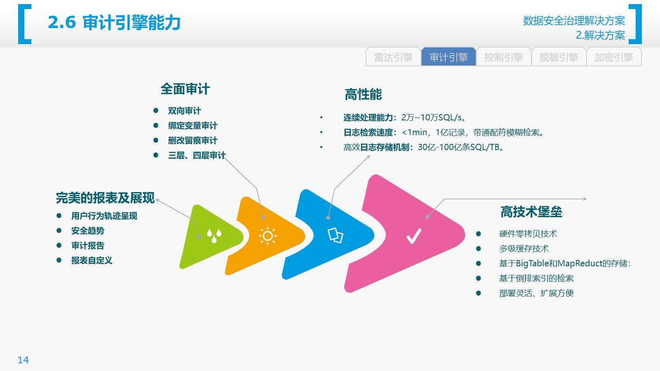Switch to the 雷达引擎 tab
This screenshot has height=371, width=660.
[394, 57]
